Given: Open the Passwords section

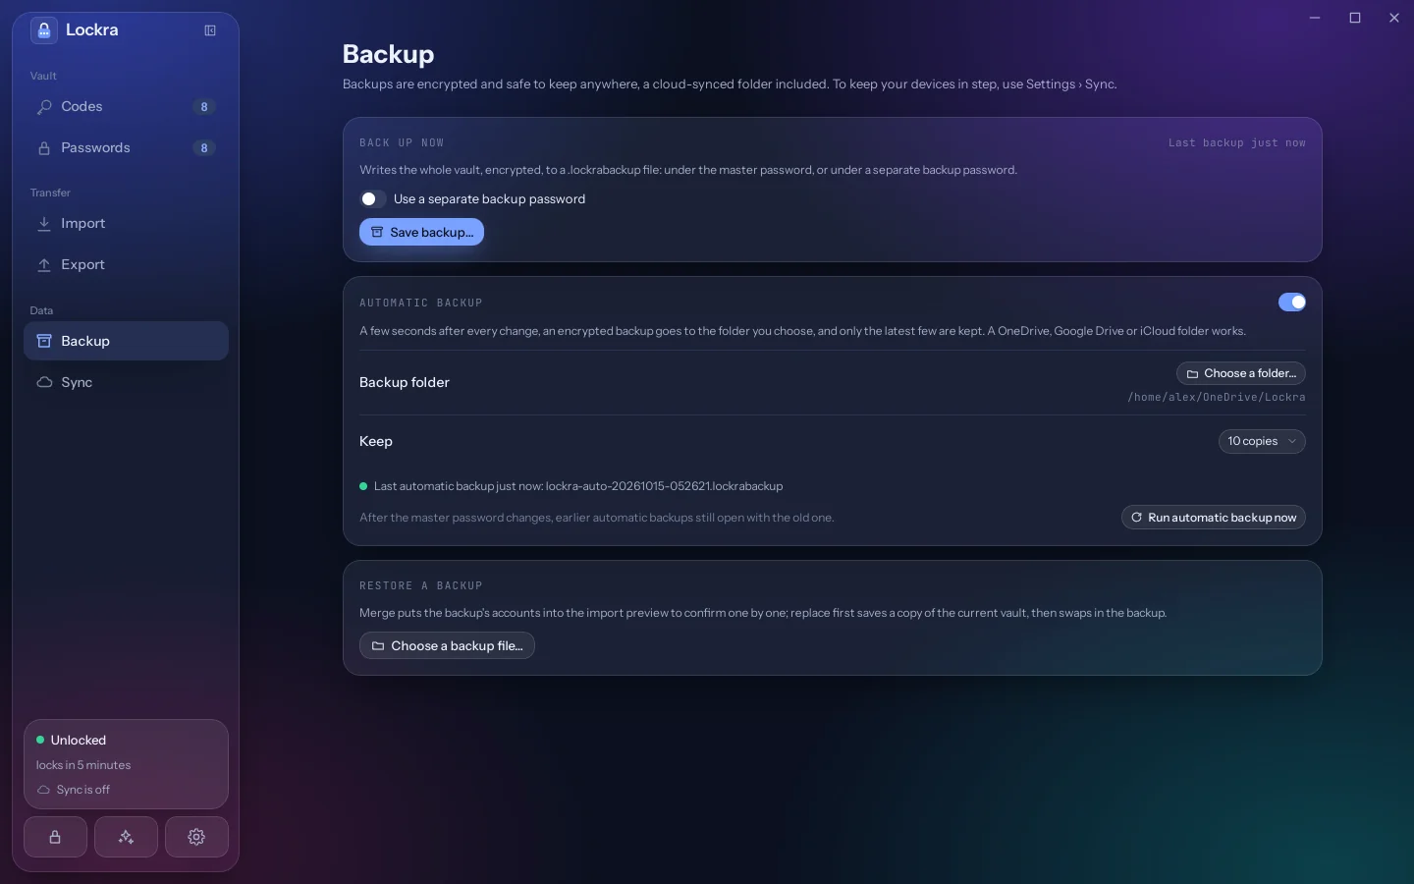Looking at the screenshot, I should [126, 148].
